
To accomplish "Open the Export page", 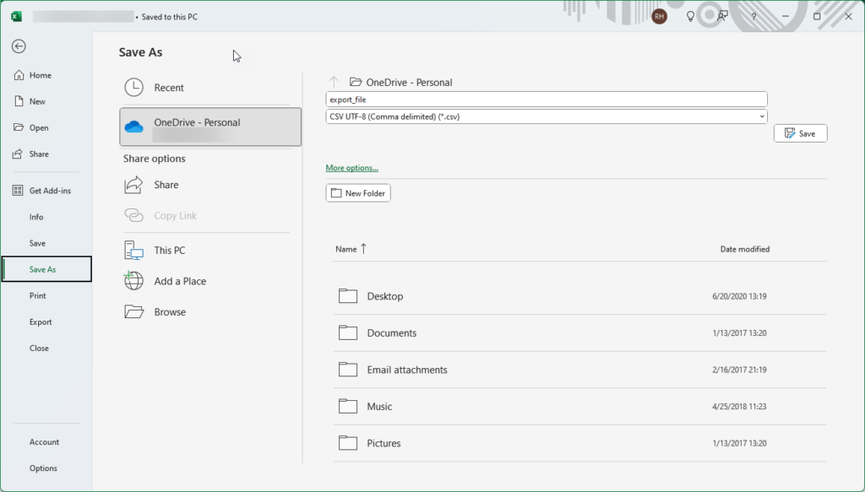I will coord(41,322).
